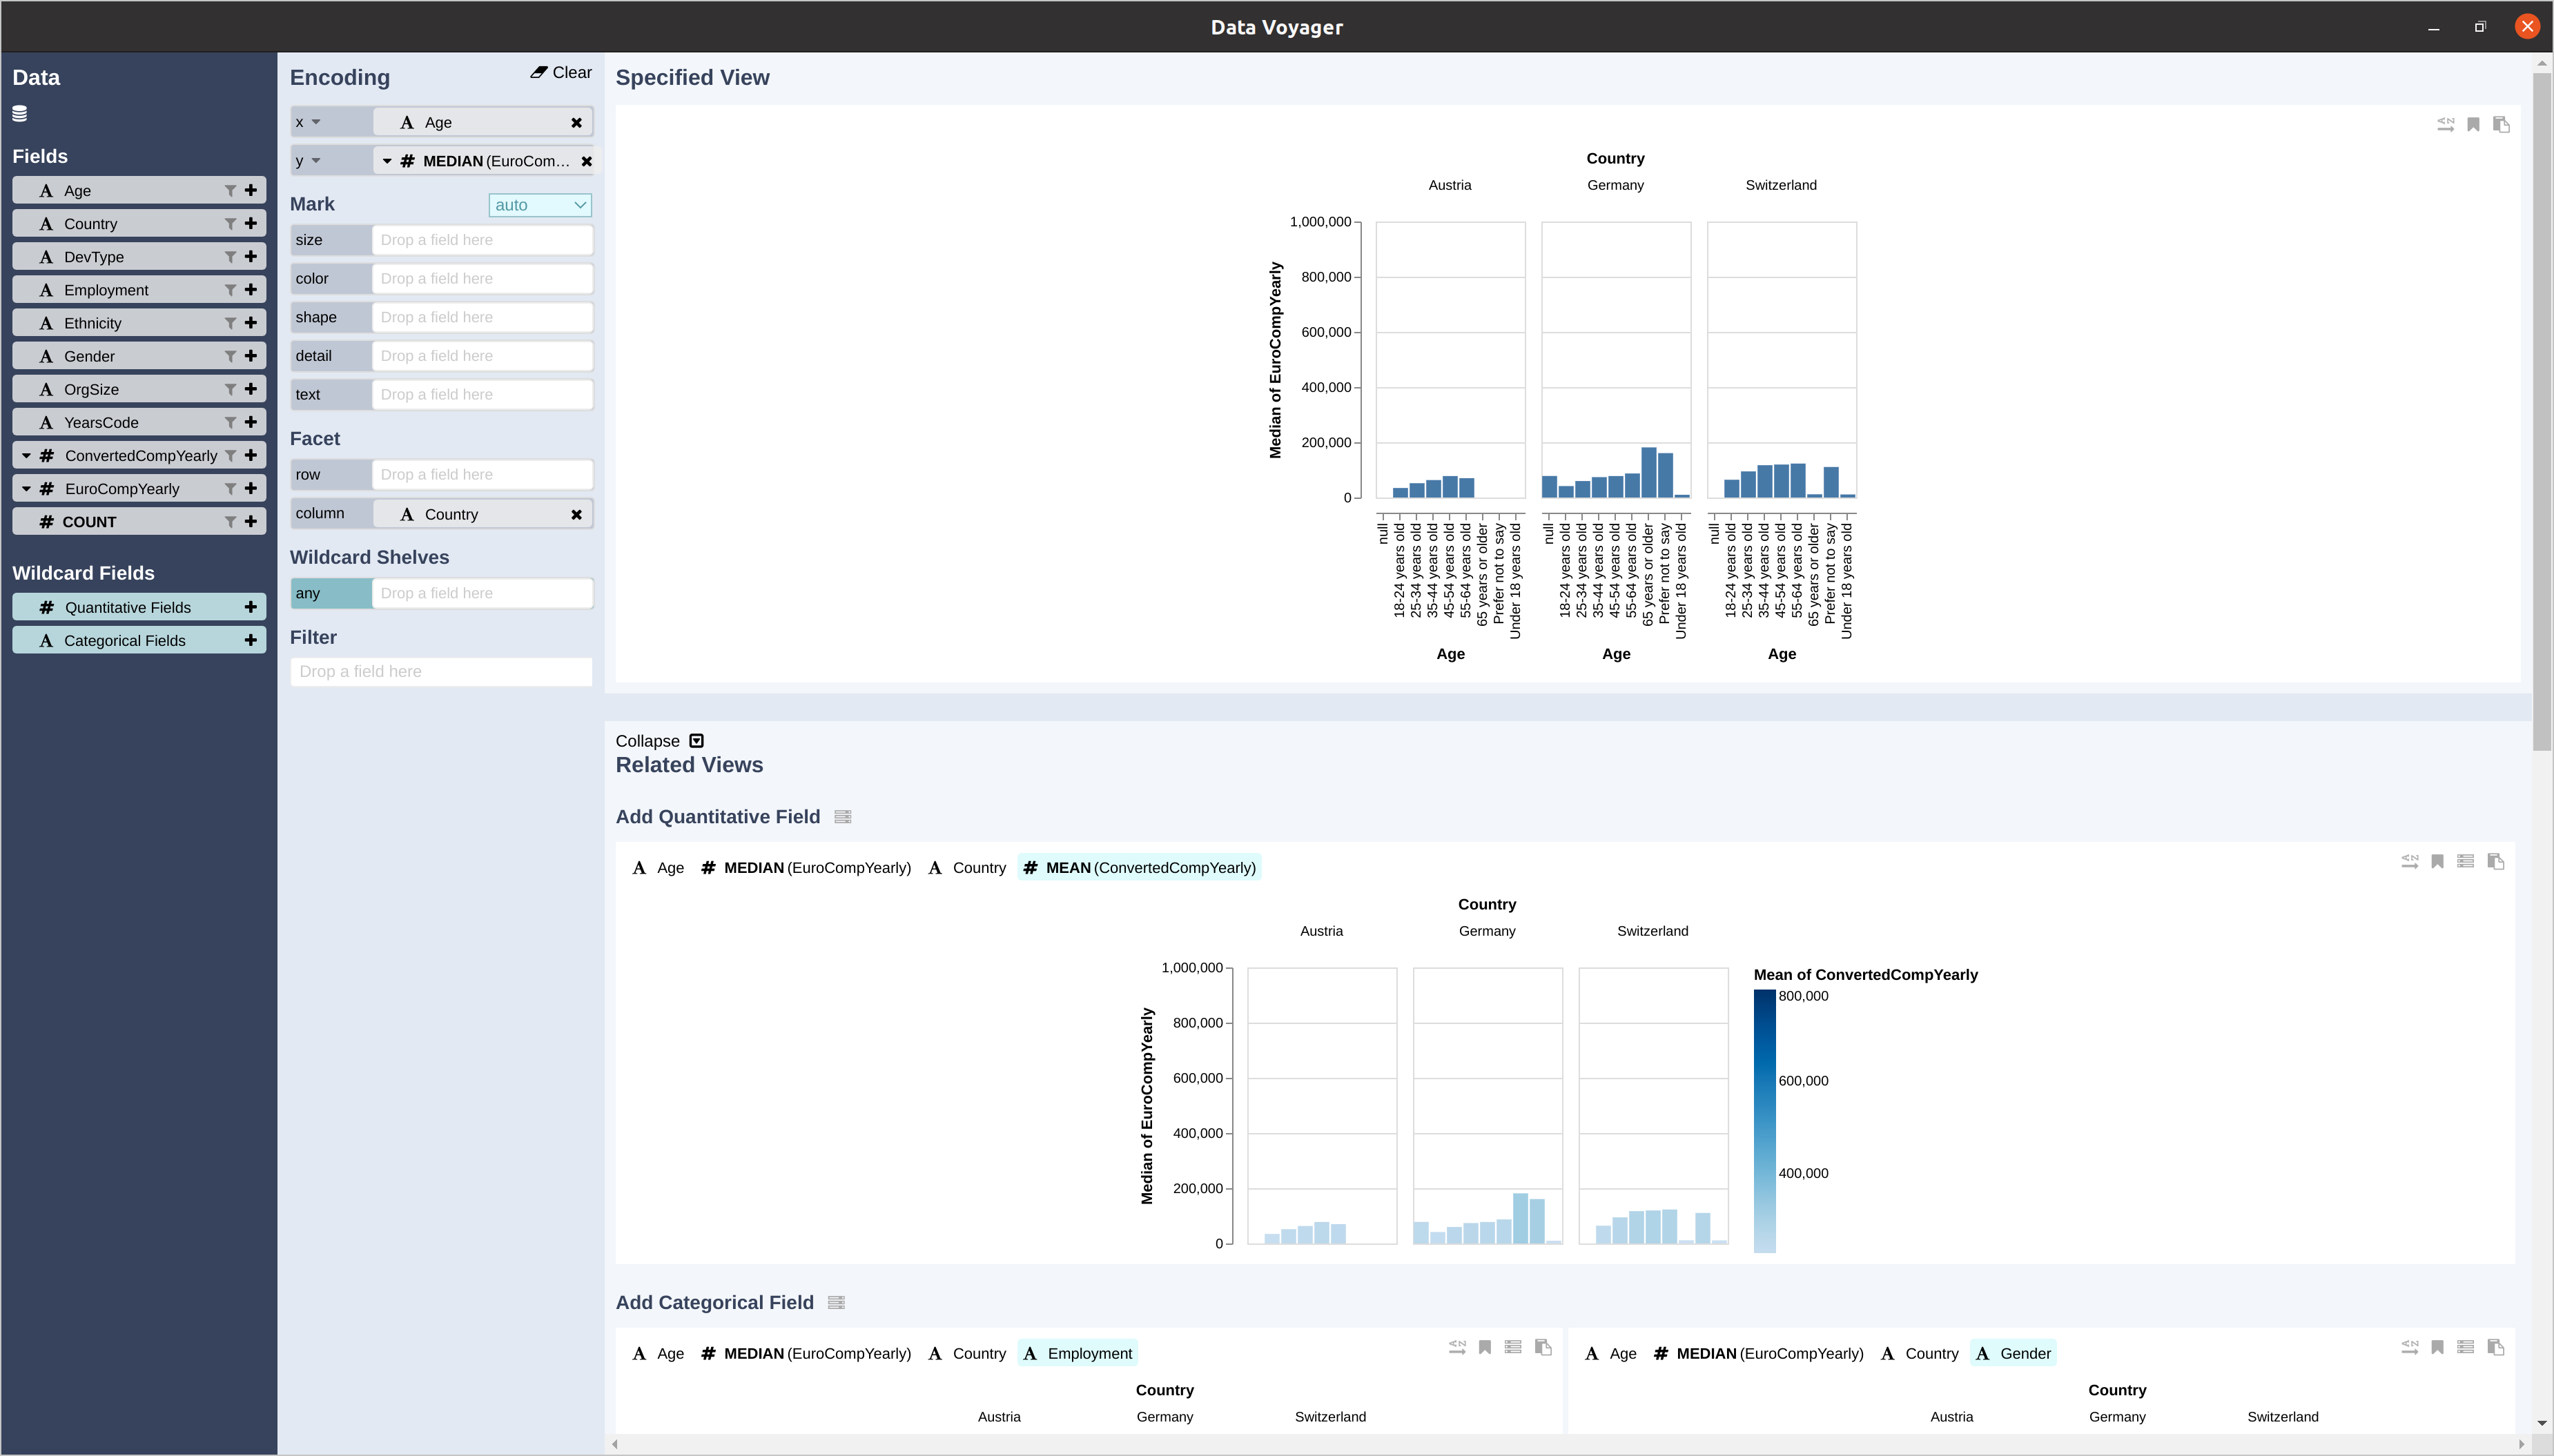Click the row facet drop shelf
The image size is (2554, 1456).
click(x=483, y=474)
